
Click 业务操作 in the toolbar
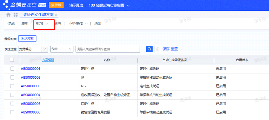[76, 24]
